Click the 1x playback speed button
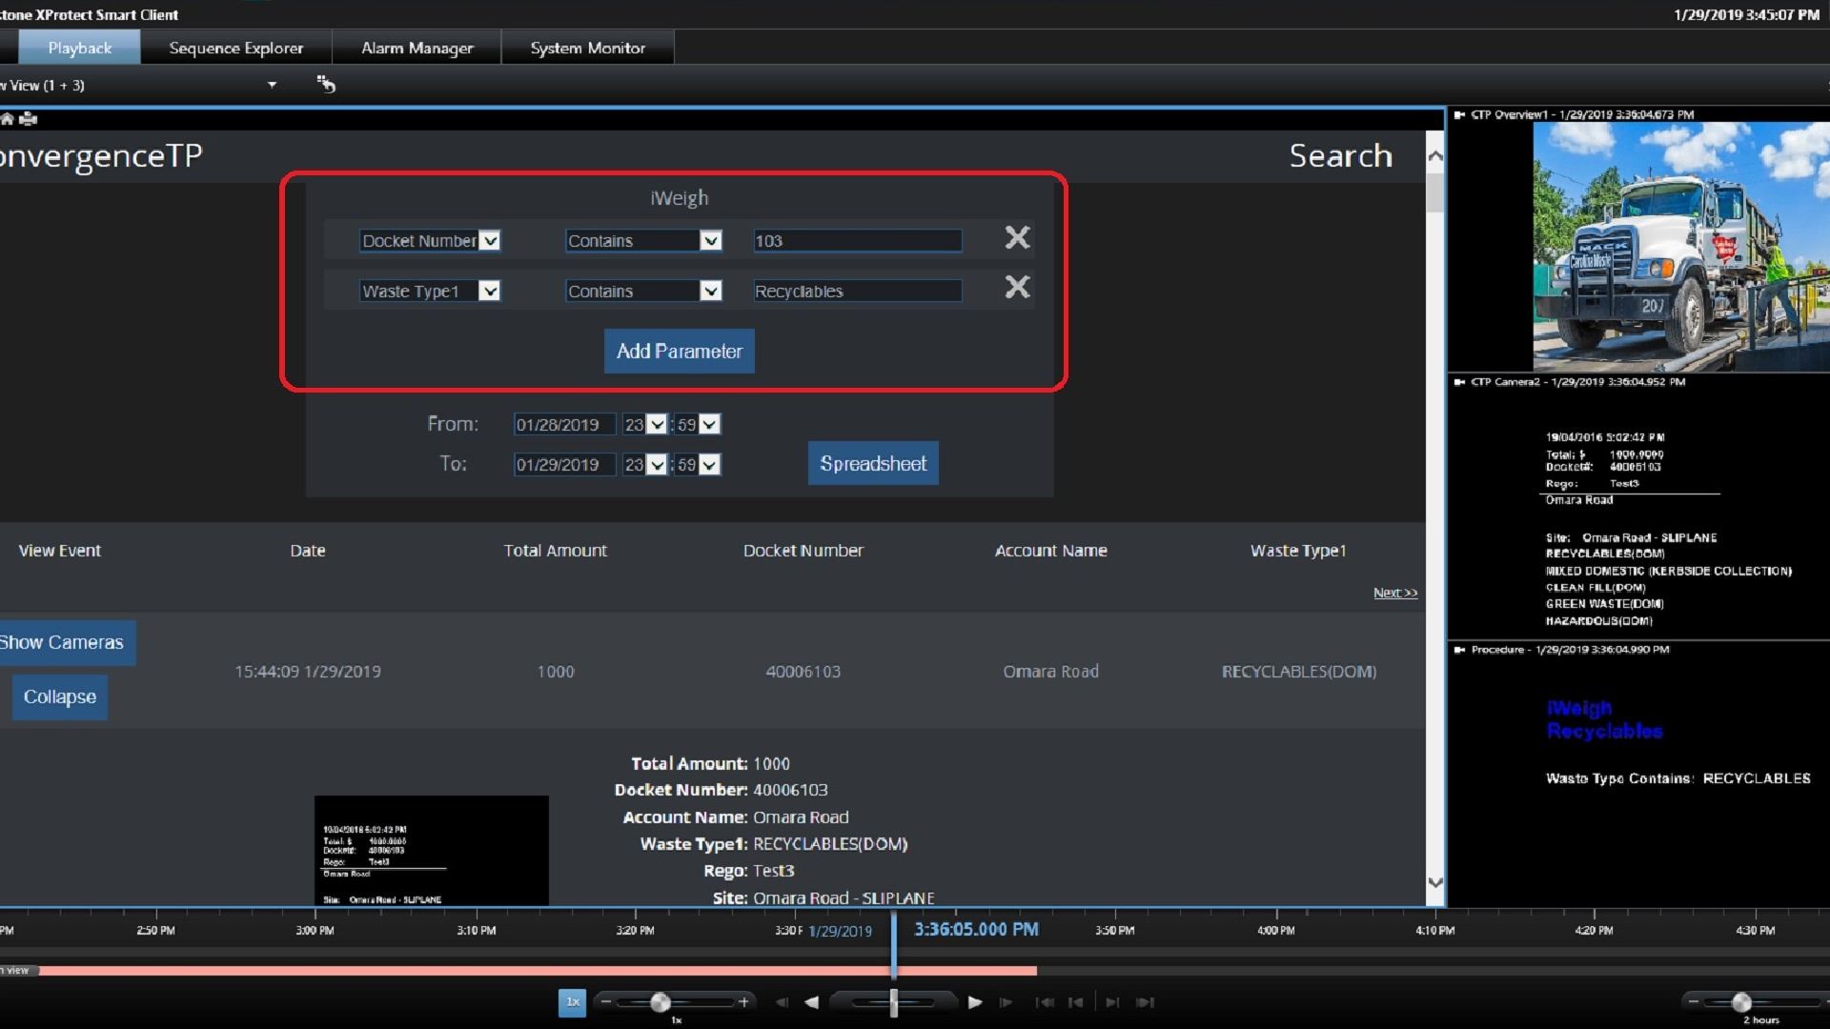Viewport: 1830px width, 1029px height. 572,1002
